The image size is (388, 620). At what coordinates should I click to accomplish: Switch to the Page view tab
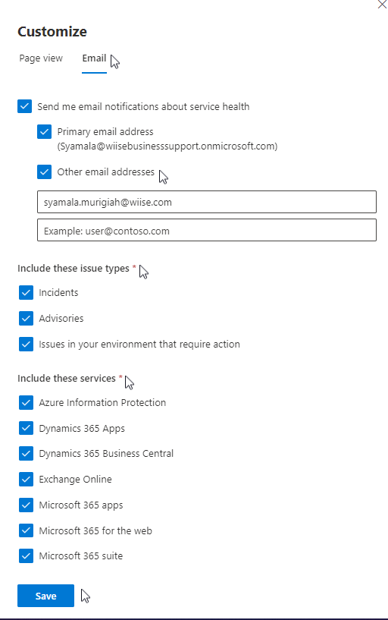click(41, 58)
